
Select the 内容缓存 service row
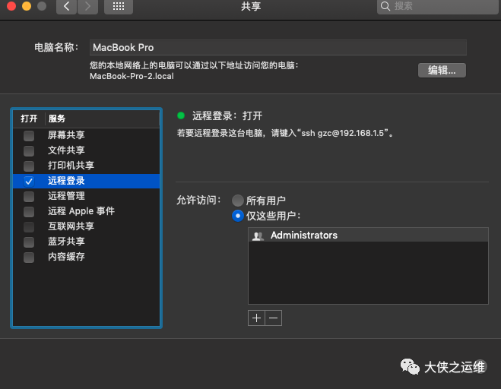(86, 257)
